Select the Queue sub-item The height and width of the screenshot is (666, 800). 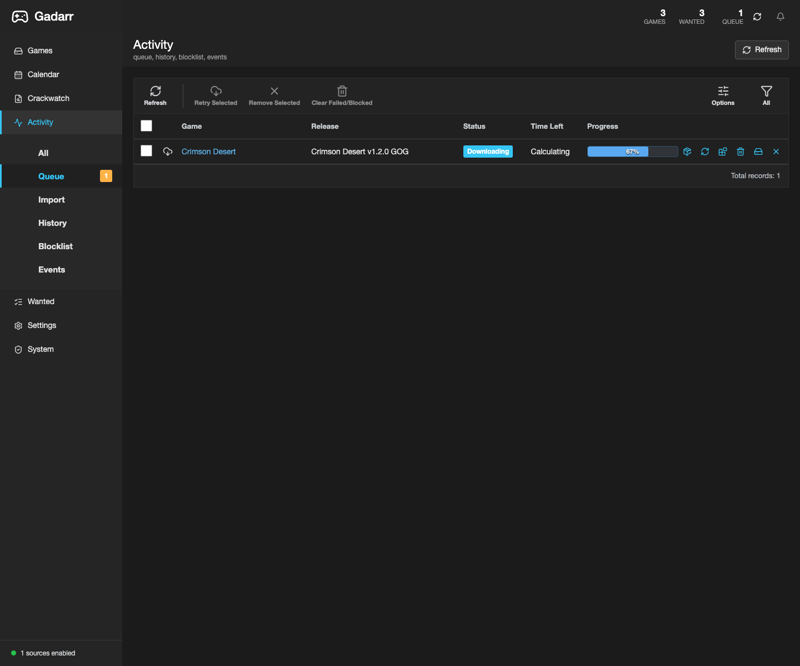click(x=61, y=176)
